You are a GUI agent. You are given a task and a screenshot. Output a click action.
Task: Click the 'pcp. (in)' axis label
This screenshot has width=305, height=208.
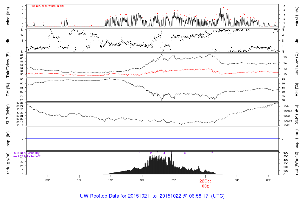coord(8,139)
